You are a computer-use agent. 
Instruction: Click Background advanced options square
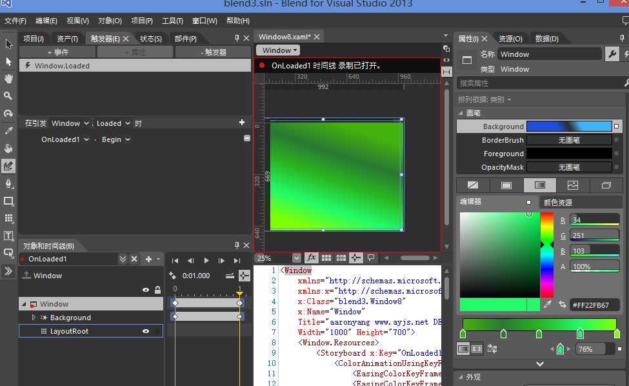click(x=617, y=127)
